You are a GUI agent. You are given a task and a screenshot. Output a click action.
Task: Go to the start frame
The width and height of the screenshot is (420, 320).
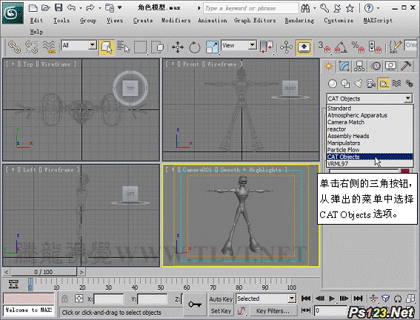pos(306,299)
